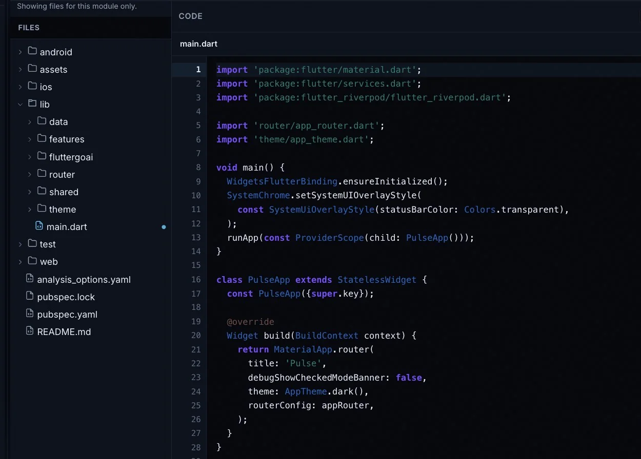
Task: Select the fluttergoai folder name
Action: click(71, 157)
